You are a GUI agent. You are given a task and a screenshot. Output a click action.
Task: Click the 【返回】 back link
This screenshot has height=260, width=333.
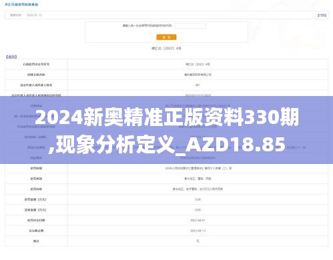point(11,57)
